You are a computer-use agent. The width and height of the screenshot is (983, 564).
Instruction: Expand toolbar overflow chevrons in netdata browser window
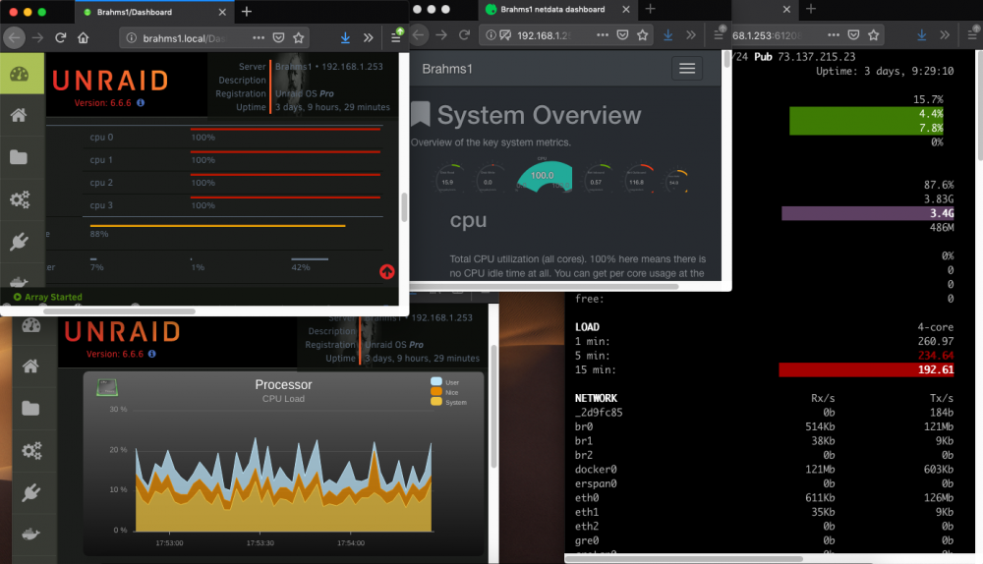[691, 35]
